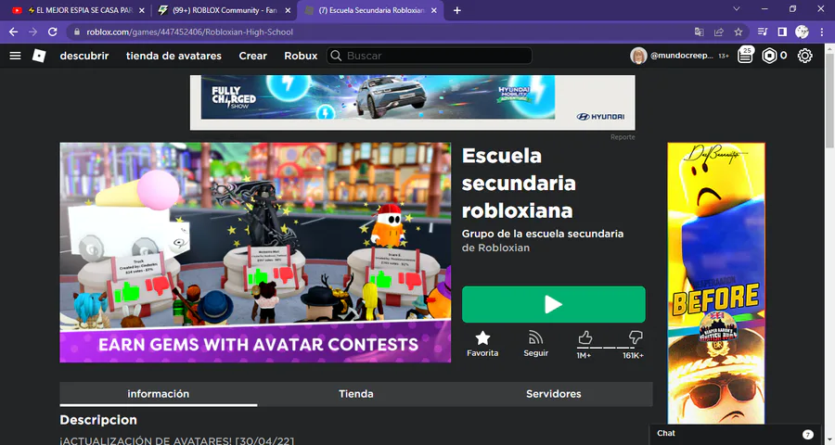Open the tab search dropdown chevron
Image resolution: width=835 pixels, height=445 pixels.
click(737, 9)
